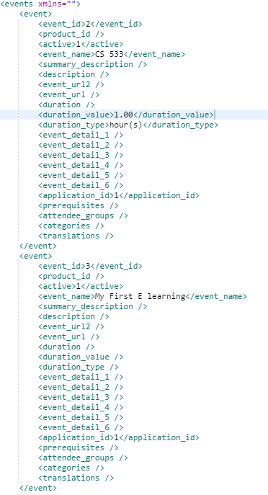Click the duration_type hour(s) line
Viewport: 268px width, 495px height.
[x=128, y=125]
